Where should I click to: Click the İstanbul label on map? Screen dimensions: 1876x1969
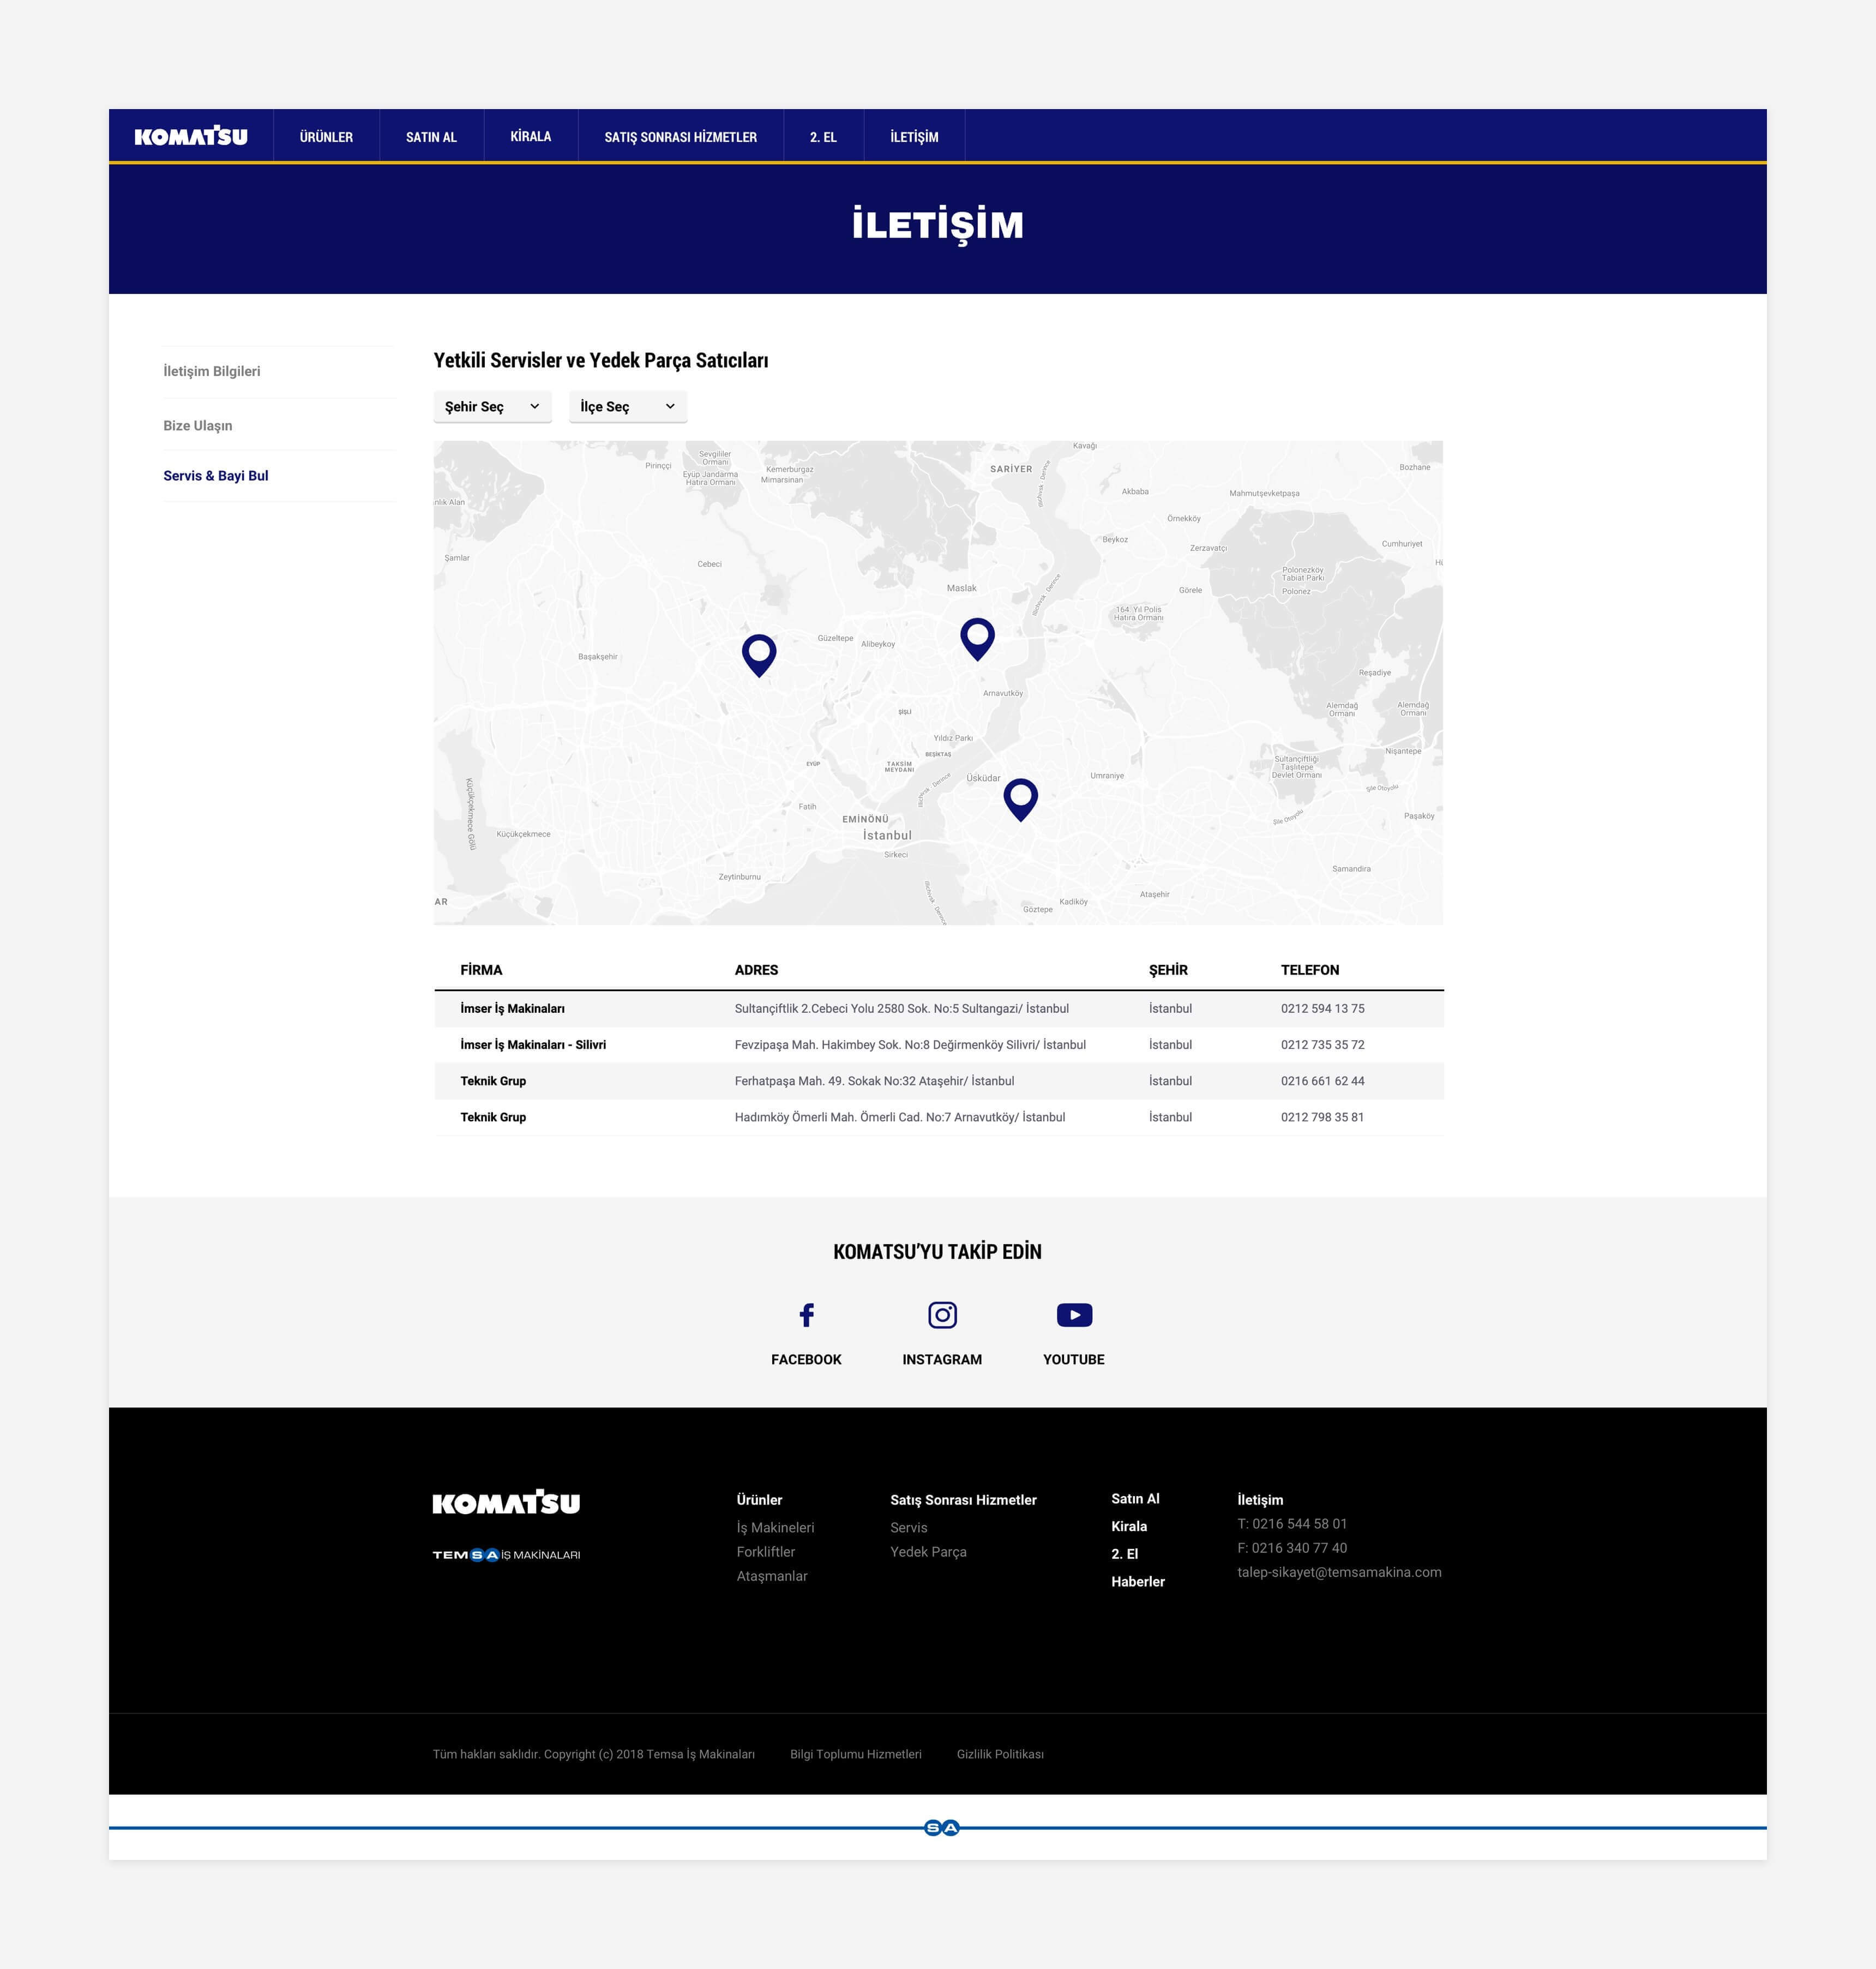(x=887, y=835)
